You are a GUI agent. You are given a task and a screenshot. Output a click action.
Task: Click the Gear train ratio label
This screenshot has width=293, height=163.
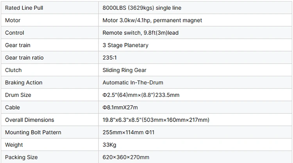pyautogui.click(x=24, y=58)
